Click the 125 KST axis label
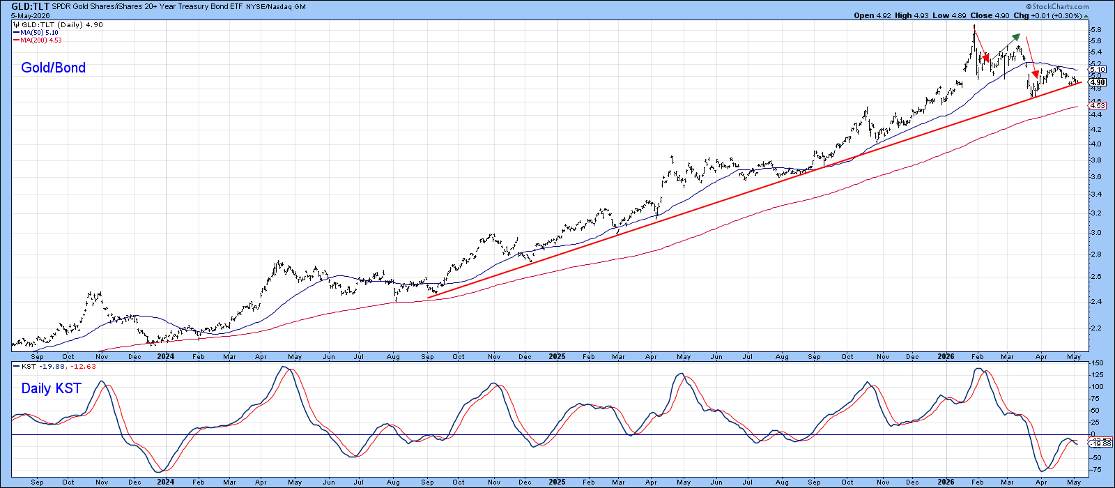1115x488 pixels. [x=1097, y=376]
